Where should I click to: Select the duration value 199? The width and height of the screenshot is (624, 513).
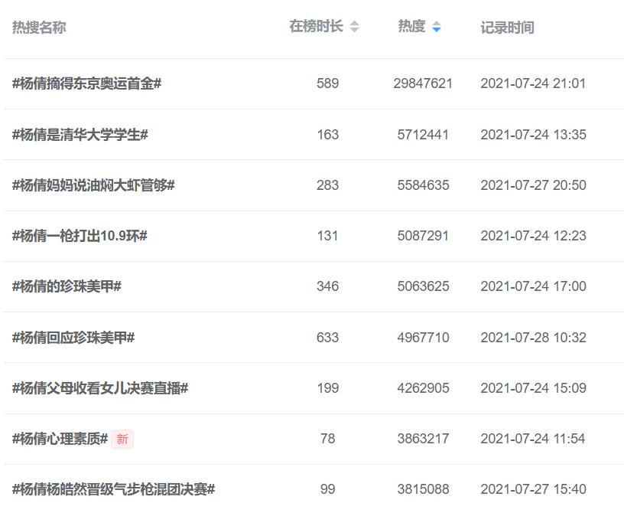point(327,388)
